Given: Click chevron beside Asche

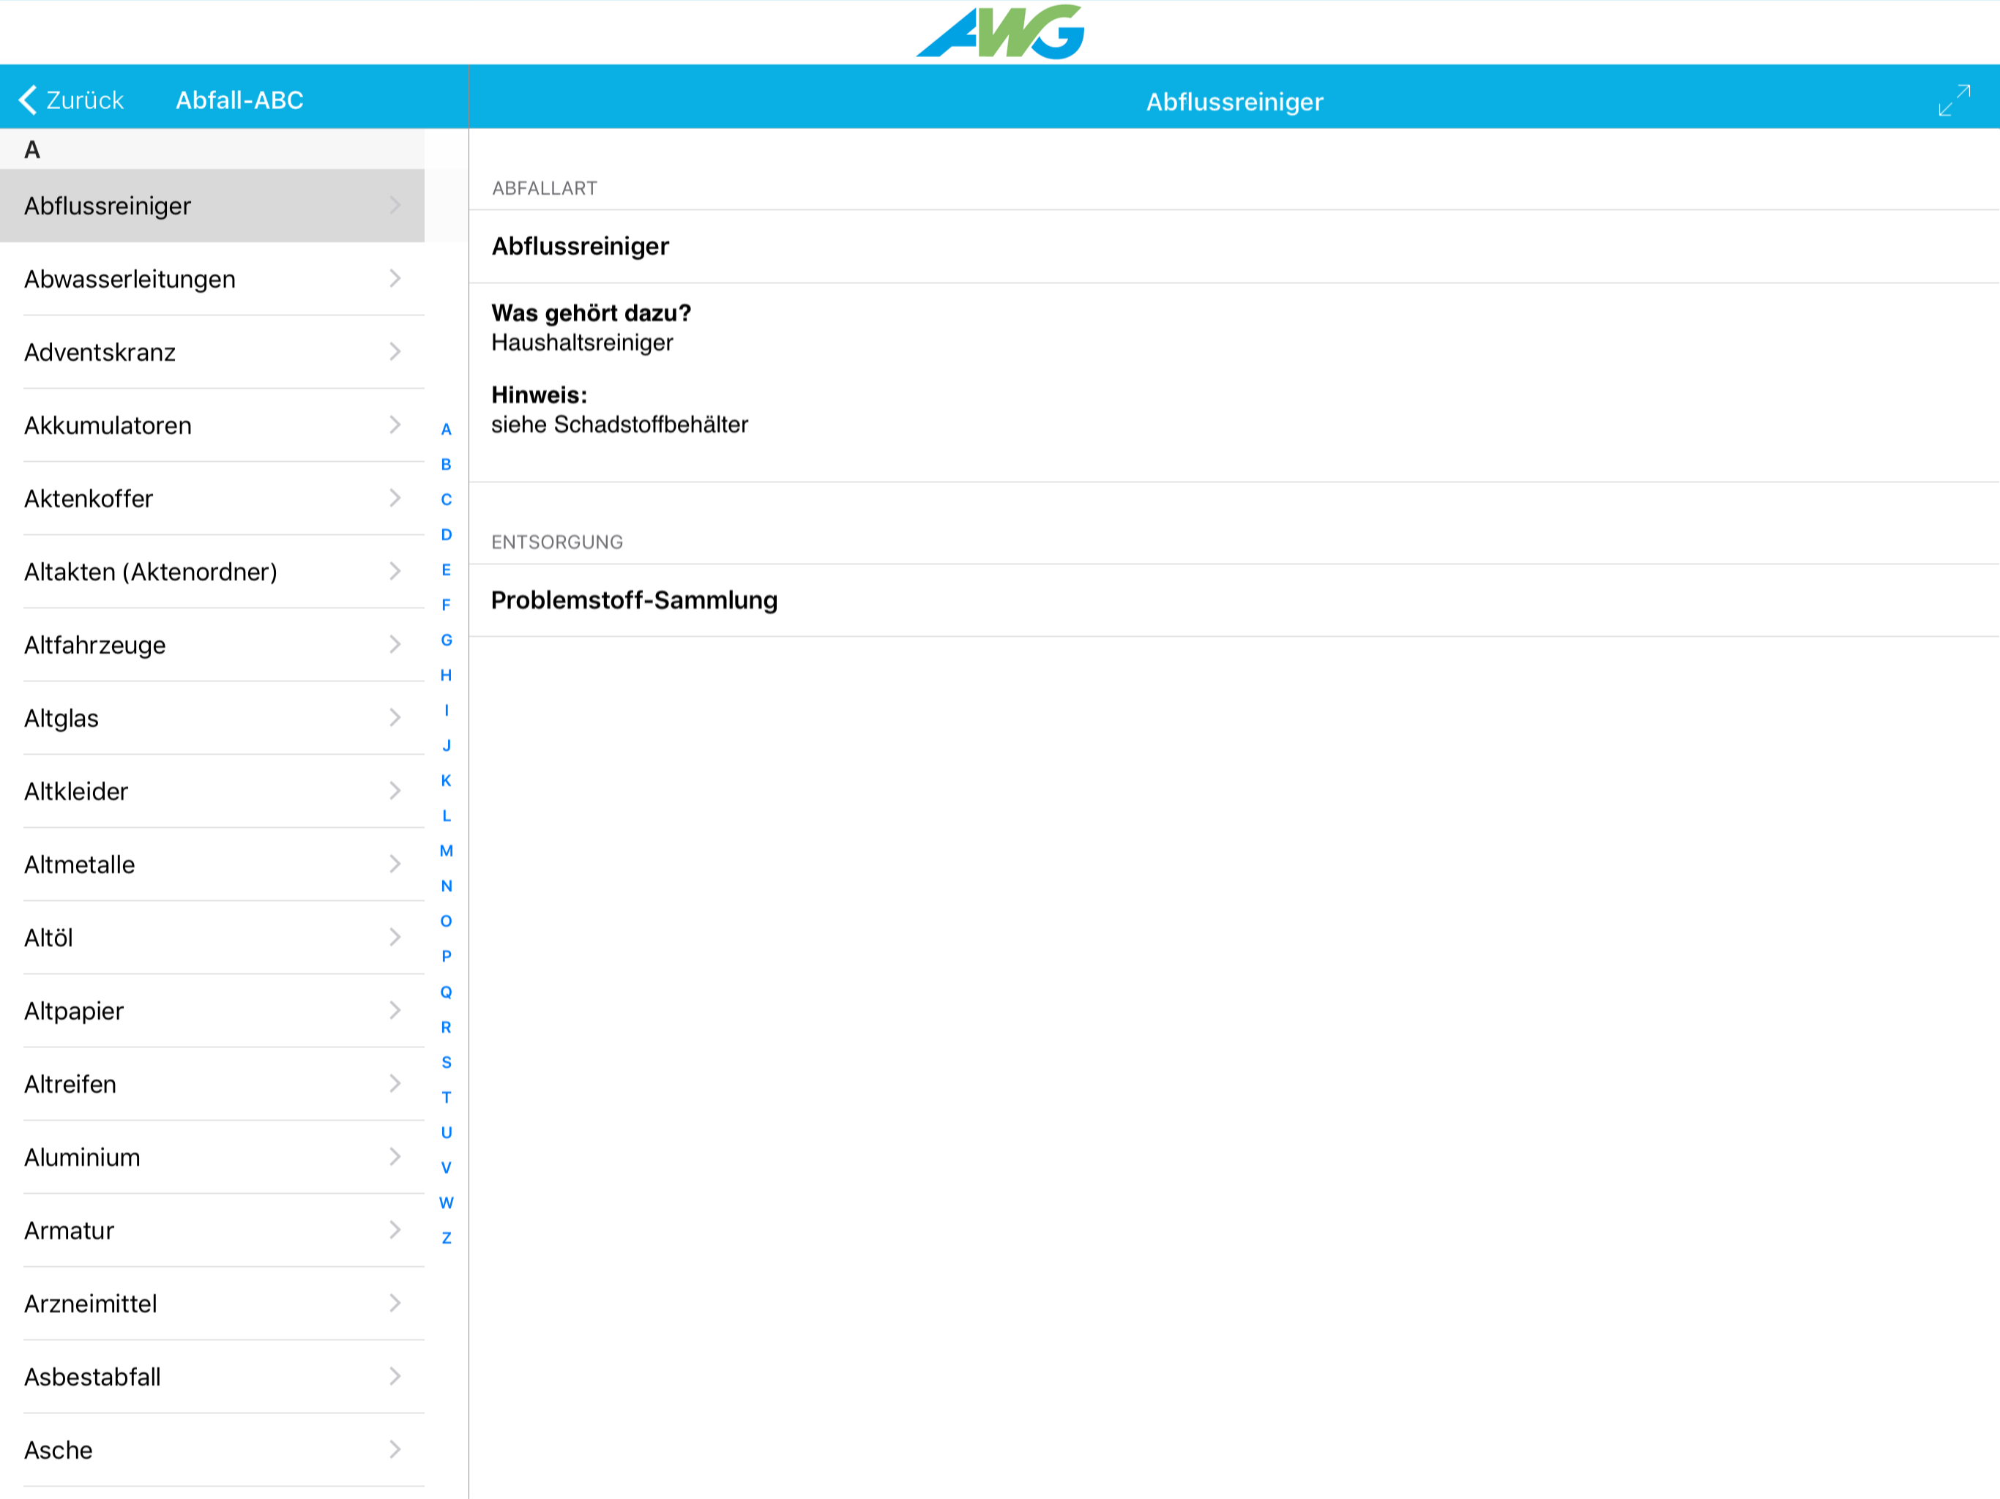Looking at the screenshot, I should coord(395,1450).
